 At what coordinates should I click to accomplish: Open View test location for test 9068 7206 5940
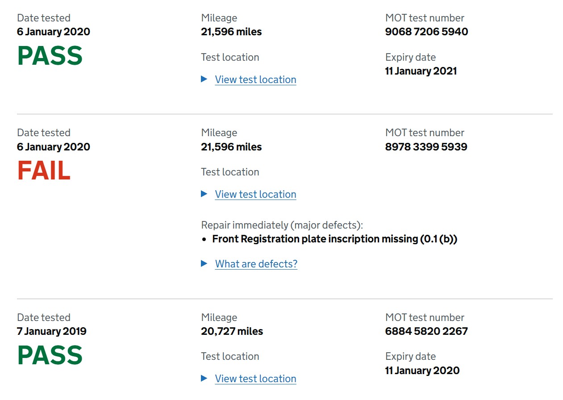255,79
